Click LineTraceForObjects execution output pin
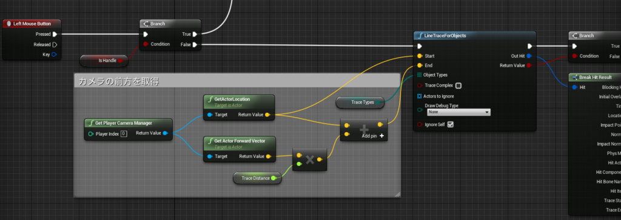This screenshot has width=621, height=220. pos(529,46)
